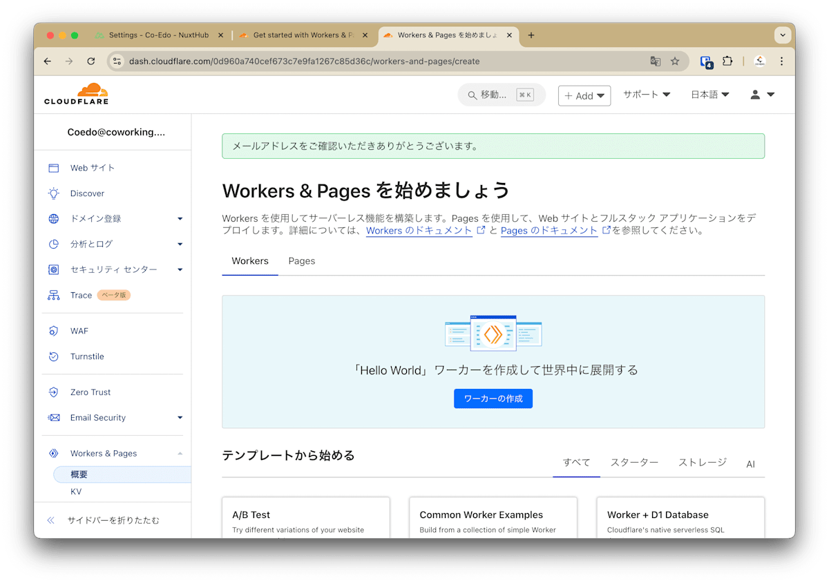Click the 分析とログ chart icon
829x583 pixels.
53,244
